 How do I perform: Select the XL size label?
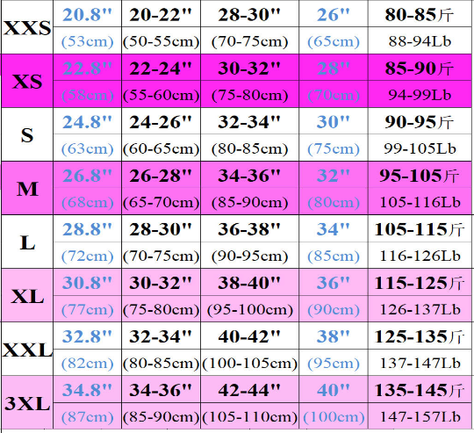(x=27, y=296)
